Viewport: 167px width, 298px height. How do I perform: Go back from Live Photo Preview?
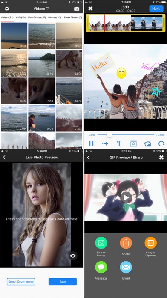tap(4, 158)
